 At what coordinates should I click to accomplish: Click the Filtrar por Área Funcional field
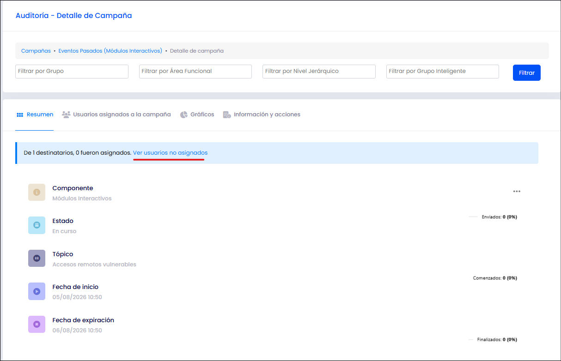(x=195, y=71)
